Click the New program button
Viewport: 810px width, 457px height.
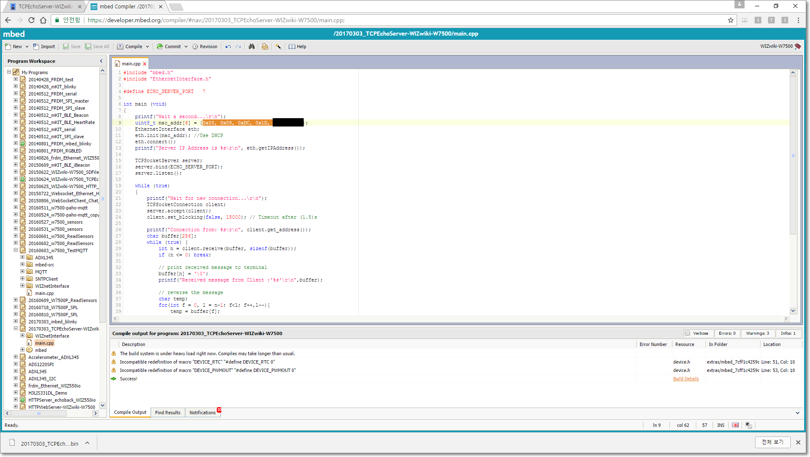click(x=13, y=46)
